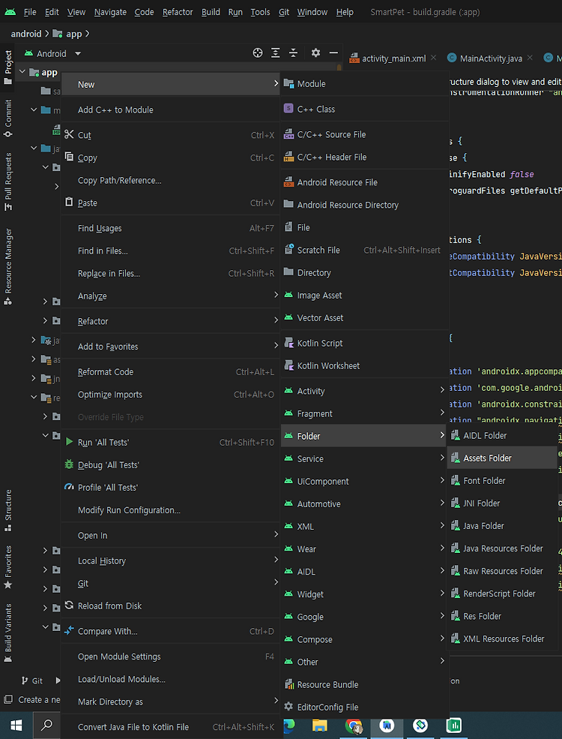This screenshot has width=562, height=739.
Task: Choose Open Module Settings
Action: (x=171, y=656)
